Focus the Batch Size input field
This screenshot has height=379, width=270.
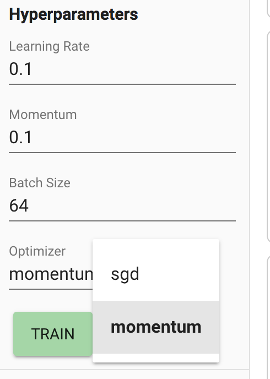point(122,205)
